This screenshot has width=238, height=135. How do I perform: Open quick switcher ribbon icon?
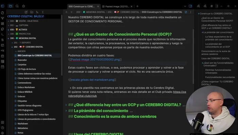coord(2,13)
